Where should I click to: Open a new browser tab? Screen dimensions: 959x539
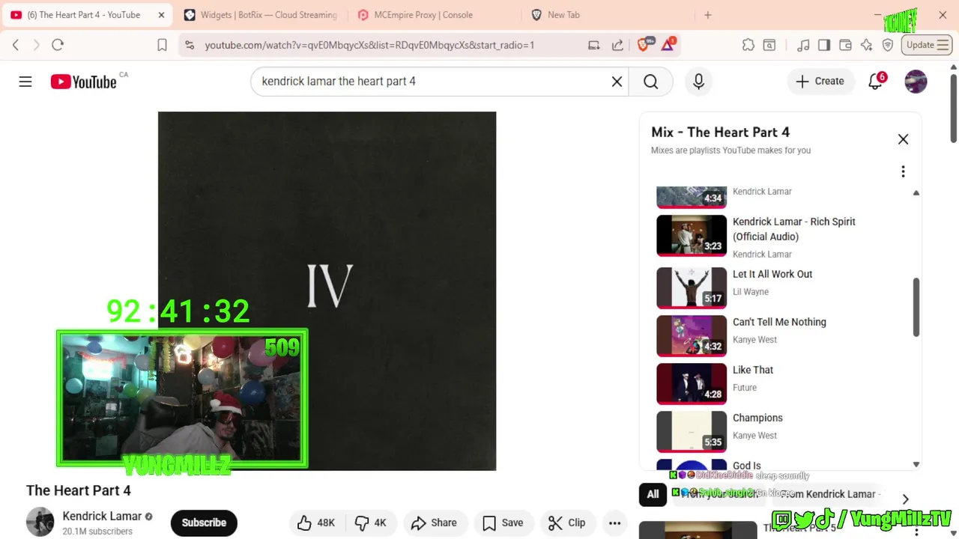(707, 15)
